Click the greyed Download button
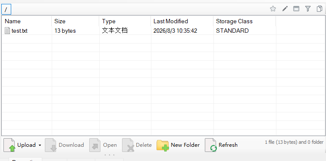 65,145
